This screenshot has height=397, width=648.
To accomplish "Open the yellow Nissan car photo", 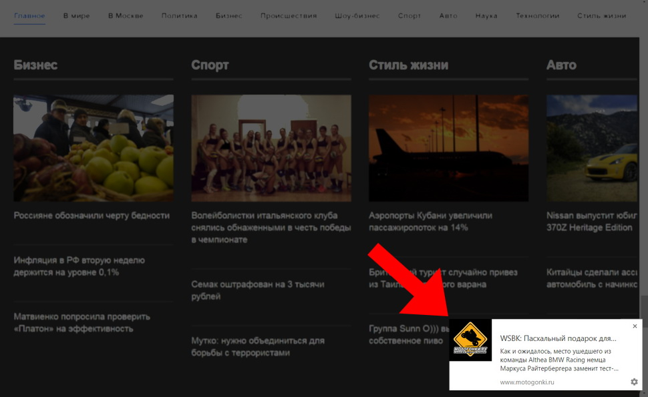I will coord(592,148).
